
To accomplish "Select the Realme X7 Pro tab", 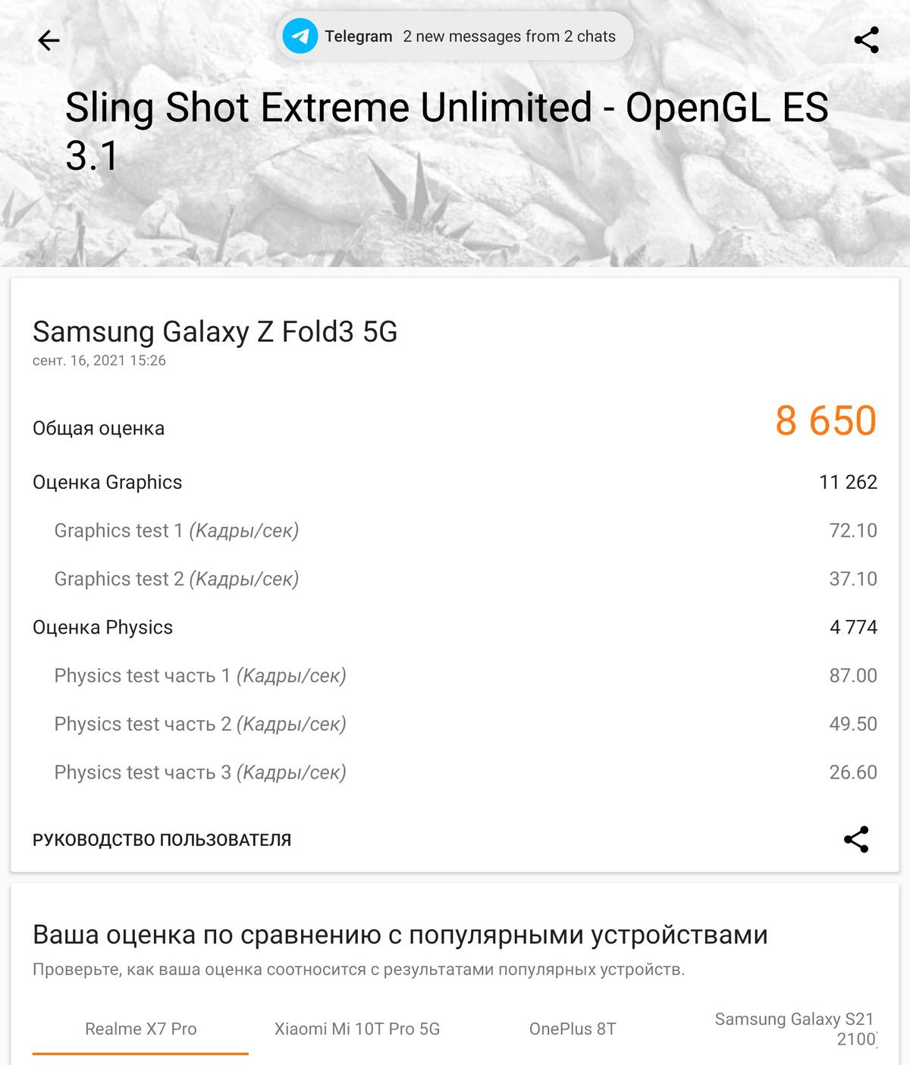I will pos(140,1029).
